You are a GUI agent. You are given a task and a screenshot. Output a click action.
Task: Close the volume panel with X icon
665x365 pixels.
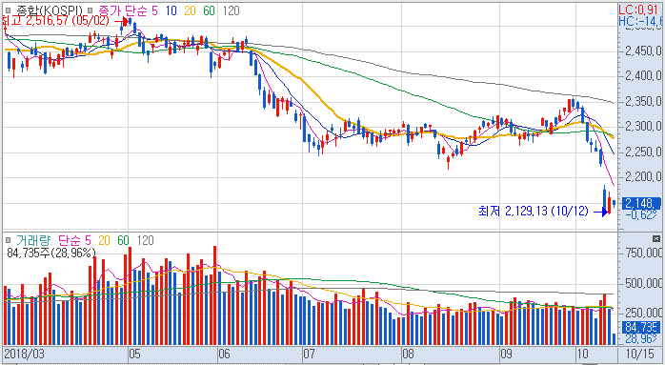[656, 238]
